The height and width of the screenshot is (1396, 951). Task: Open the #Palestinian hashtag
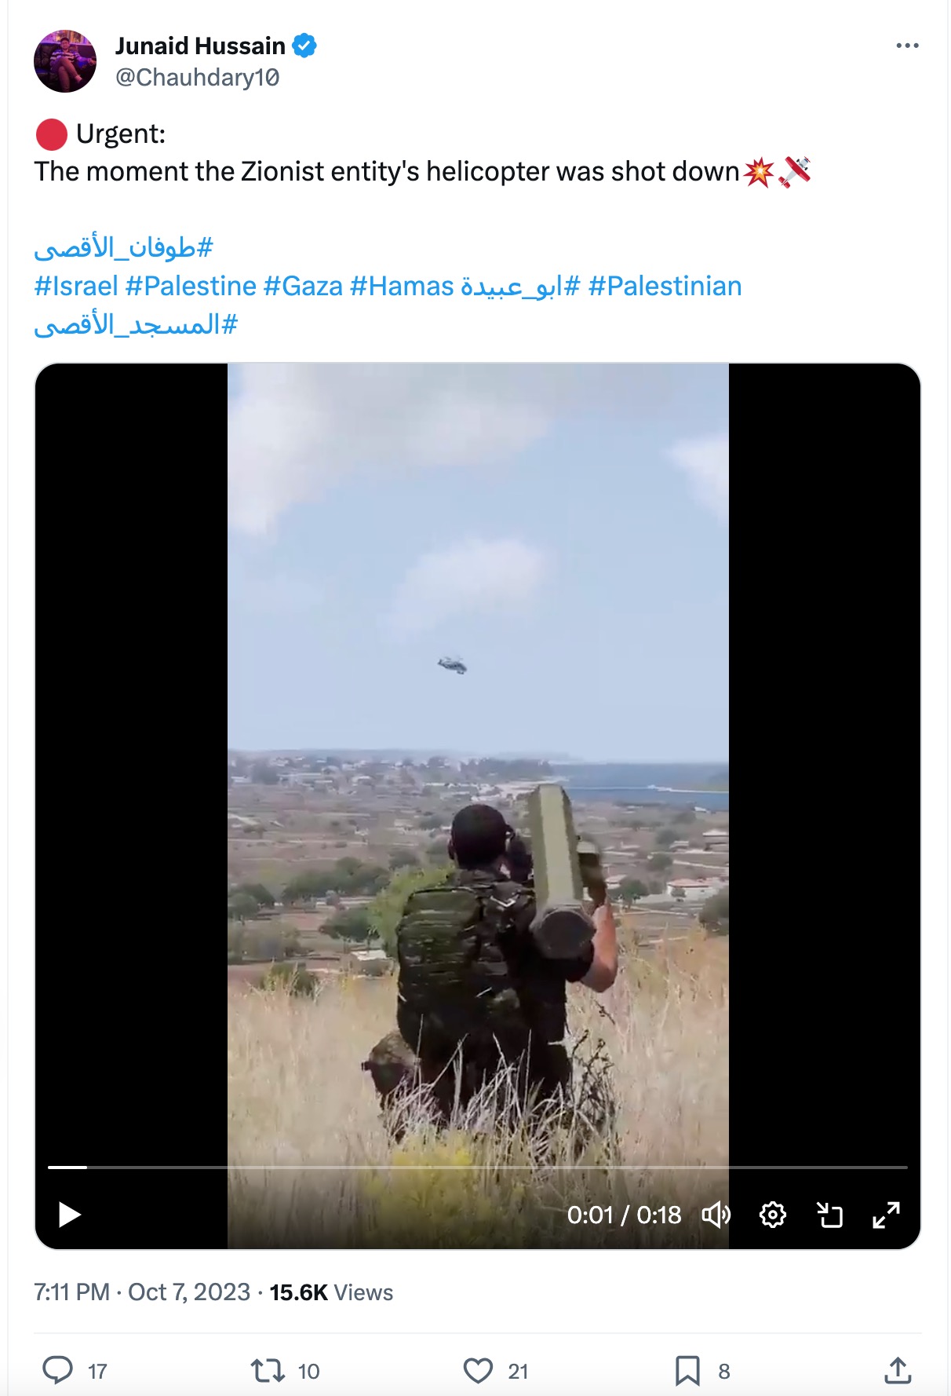click(665, 286)
